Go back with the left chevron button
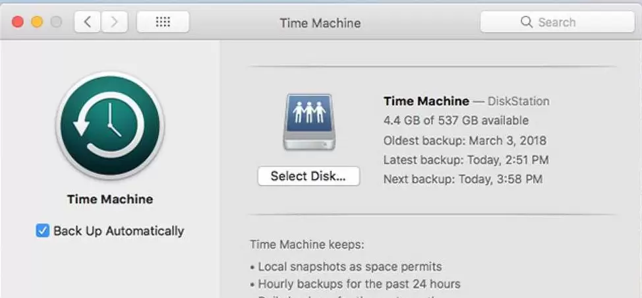 (88, 22)
